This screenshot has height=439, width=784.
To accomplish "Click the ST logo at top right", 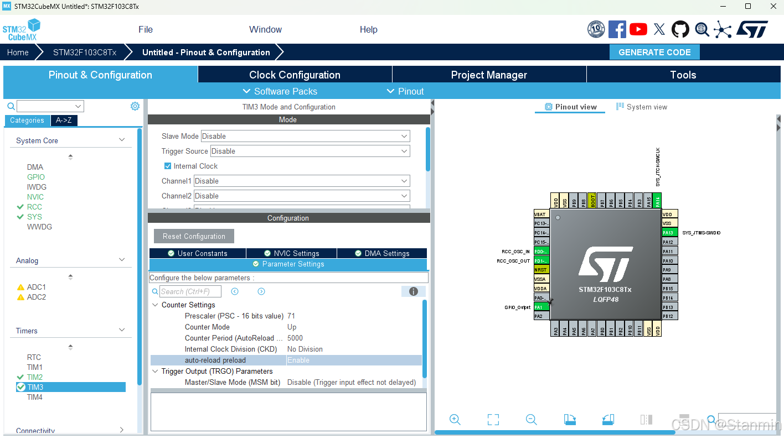I will click(x=752, y=29).
